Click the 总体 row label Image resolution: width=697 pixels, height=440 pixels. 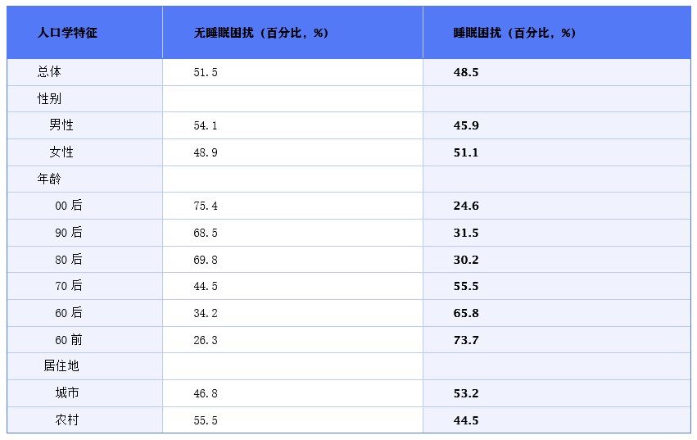49,72
